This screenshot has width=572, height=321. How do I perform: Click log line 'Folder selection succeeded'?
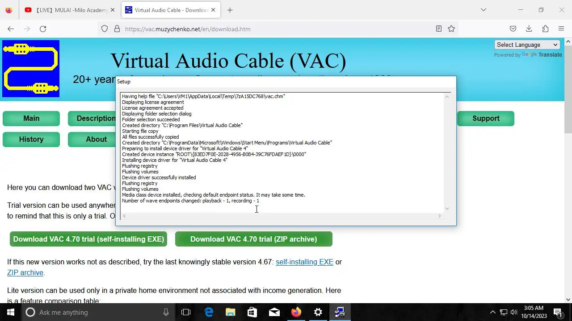151,119
